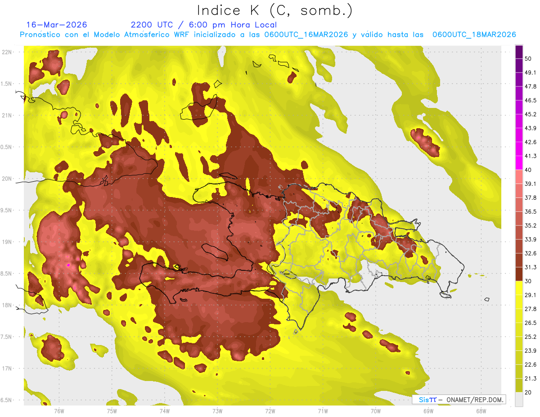Screen dimensions: 540x417
Task: Click the legend value '41.3'
Action: pyautogui.click(x=530, y=156)
